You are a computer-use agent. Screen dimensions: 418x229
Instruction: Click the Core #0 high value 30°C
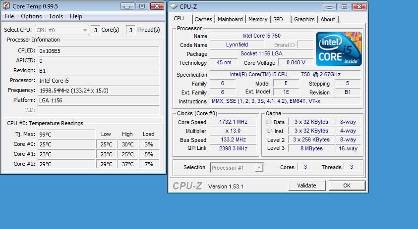pos(128,144)
